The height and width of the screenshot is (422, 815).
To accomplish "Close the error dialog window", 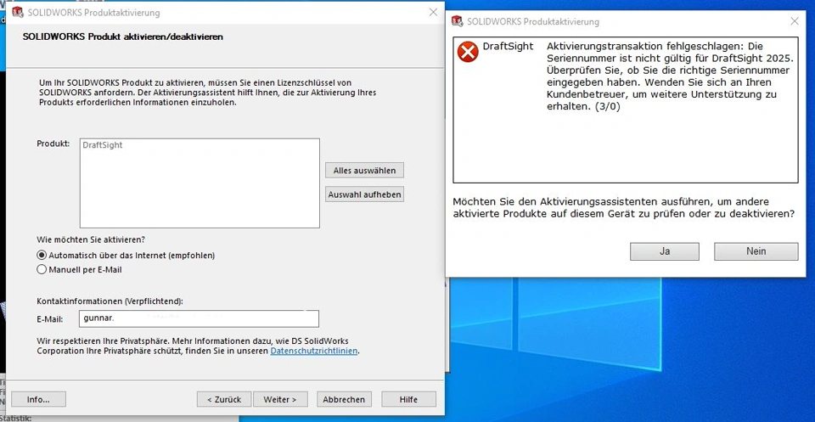I will click(x=795, y=21).
